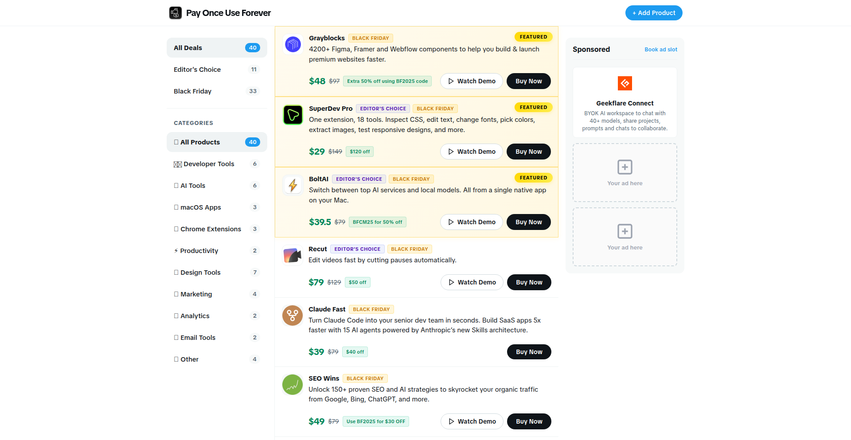Screen dimensions: 851x440
Task: Play the Recut Watch Demo video
Action: pyautogui.click(x=472, y=282)
